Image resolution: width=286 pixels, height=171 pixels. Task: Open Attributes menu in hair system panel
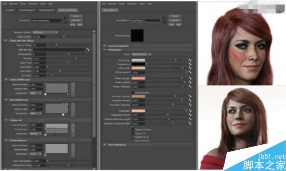point(33,4)
